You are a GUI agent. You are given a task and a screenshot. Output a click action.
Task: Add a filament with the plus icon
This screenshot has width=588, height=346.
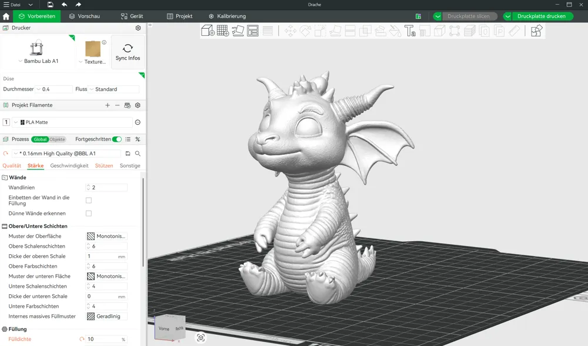pyautogui.click(x=108, y=105)
